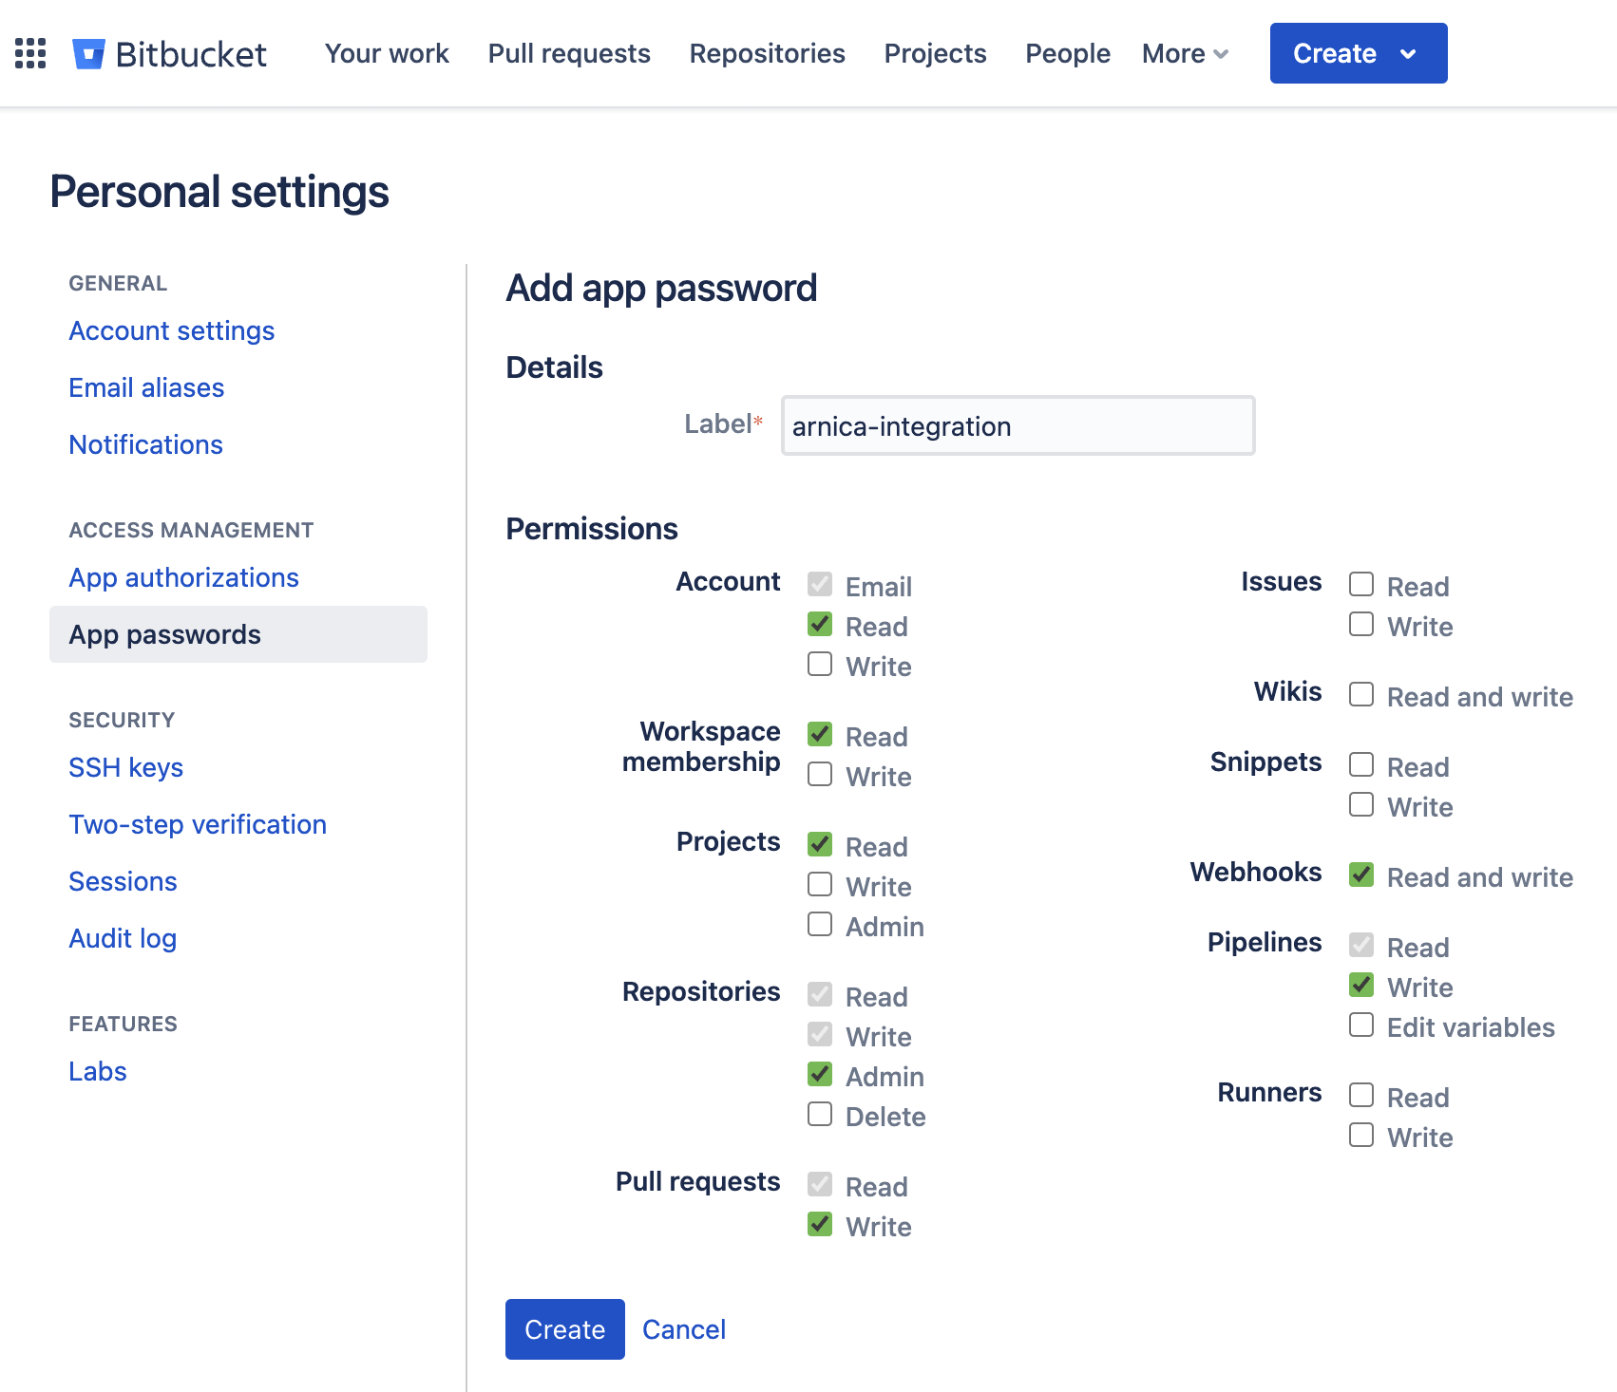
Task: Uncheck Webhooks Read and write
Action: click(x=1361, y=875)
